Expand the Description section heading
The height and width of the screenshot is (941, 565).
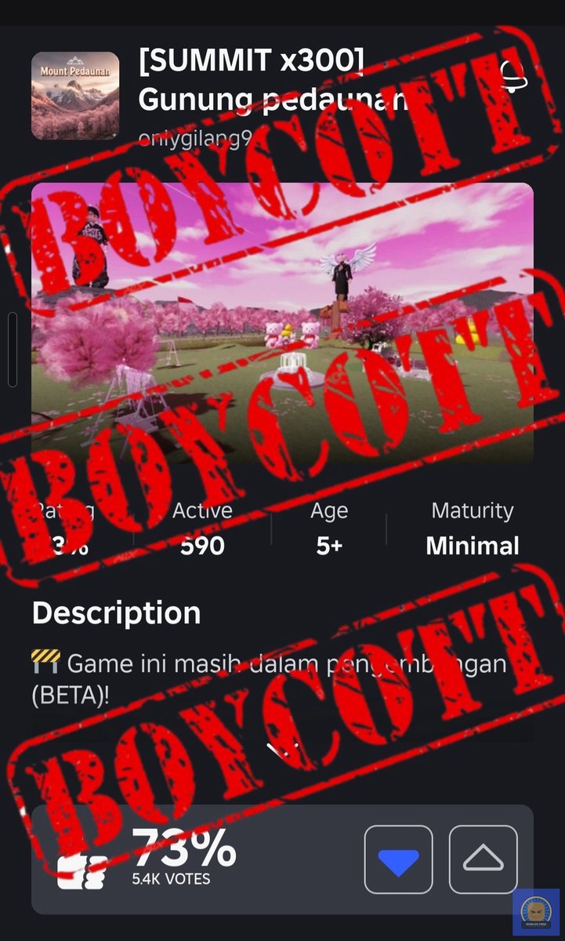[x=116, y=613]
